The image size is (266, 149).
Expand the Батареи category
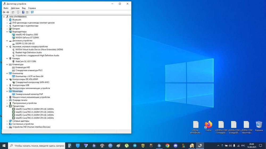[7, 29]
